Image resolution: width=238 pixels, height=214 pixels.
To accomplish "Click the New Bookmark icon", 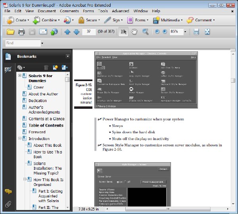I will pyautogui.click(x=56, y=68).
